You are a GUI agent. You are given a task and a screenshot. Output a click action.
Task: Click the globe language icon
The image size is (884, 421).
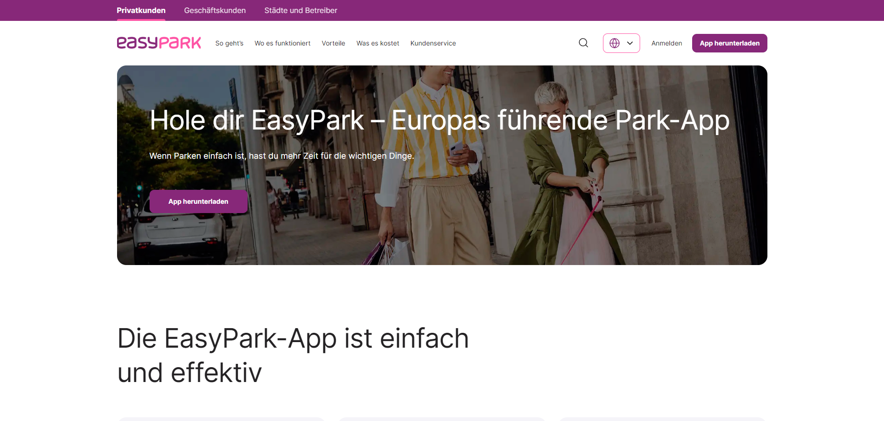[615, 43]
